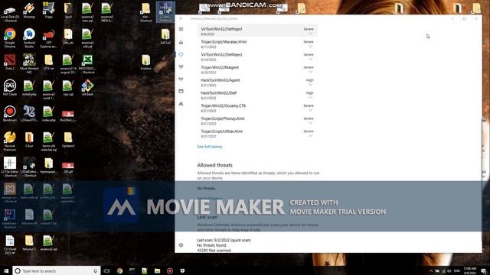Open Chrome from the taskbar

coord(119,271)
